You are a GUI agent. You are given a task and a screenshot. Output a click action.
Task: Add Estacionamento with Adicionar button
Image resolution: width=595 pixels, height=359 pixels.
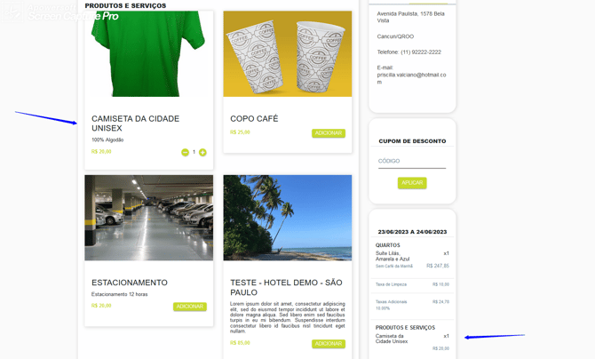pyautogui.click(x=190, y=307)
